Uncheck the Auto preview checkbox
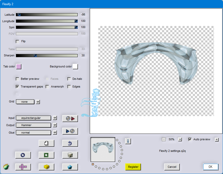Image resolution: width=223 pixels, height=174 pixels. [190, 140]
